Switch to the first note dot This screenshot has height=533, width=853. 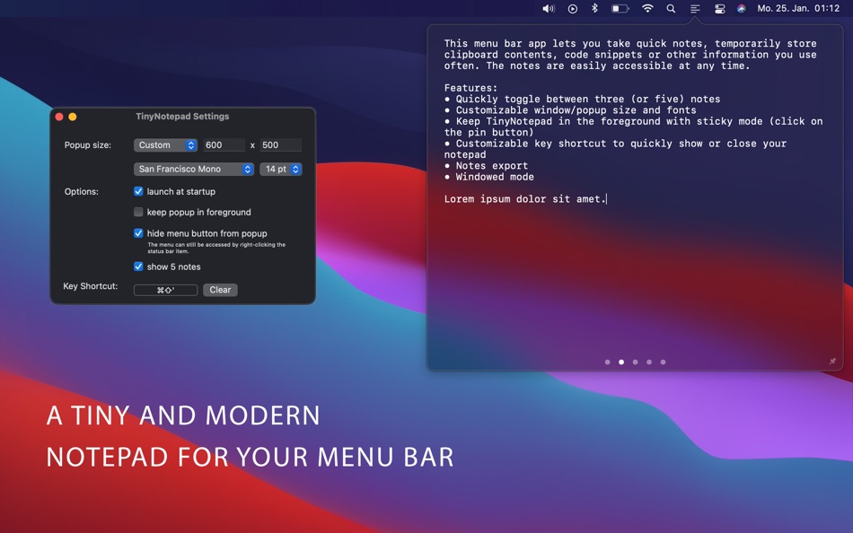[x=607, y=363]
